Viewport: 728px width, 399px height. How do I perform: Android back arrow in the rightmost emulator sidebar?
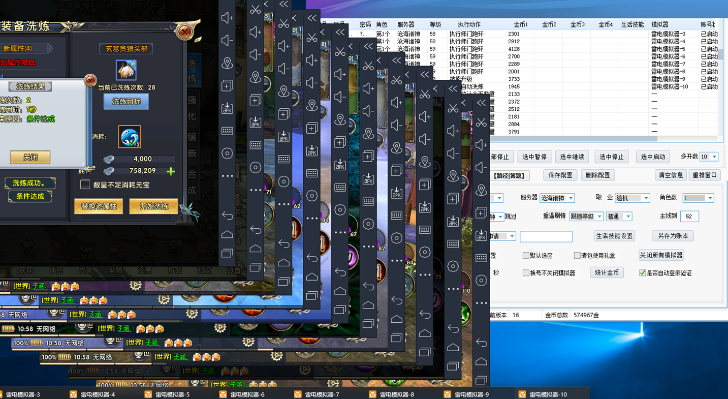(x=481, y=343)
